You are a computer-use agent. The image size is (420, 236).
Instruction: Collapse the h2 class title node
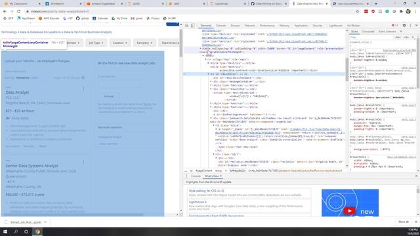click(x=213, y=125)
